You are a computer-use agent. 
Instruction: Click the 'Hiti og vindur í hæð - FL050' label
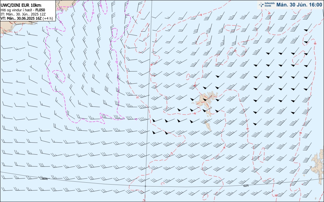coord(23,10)
